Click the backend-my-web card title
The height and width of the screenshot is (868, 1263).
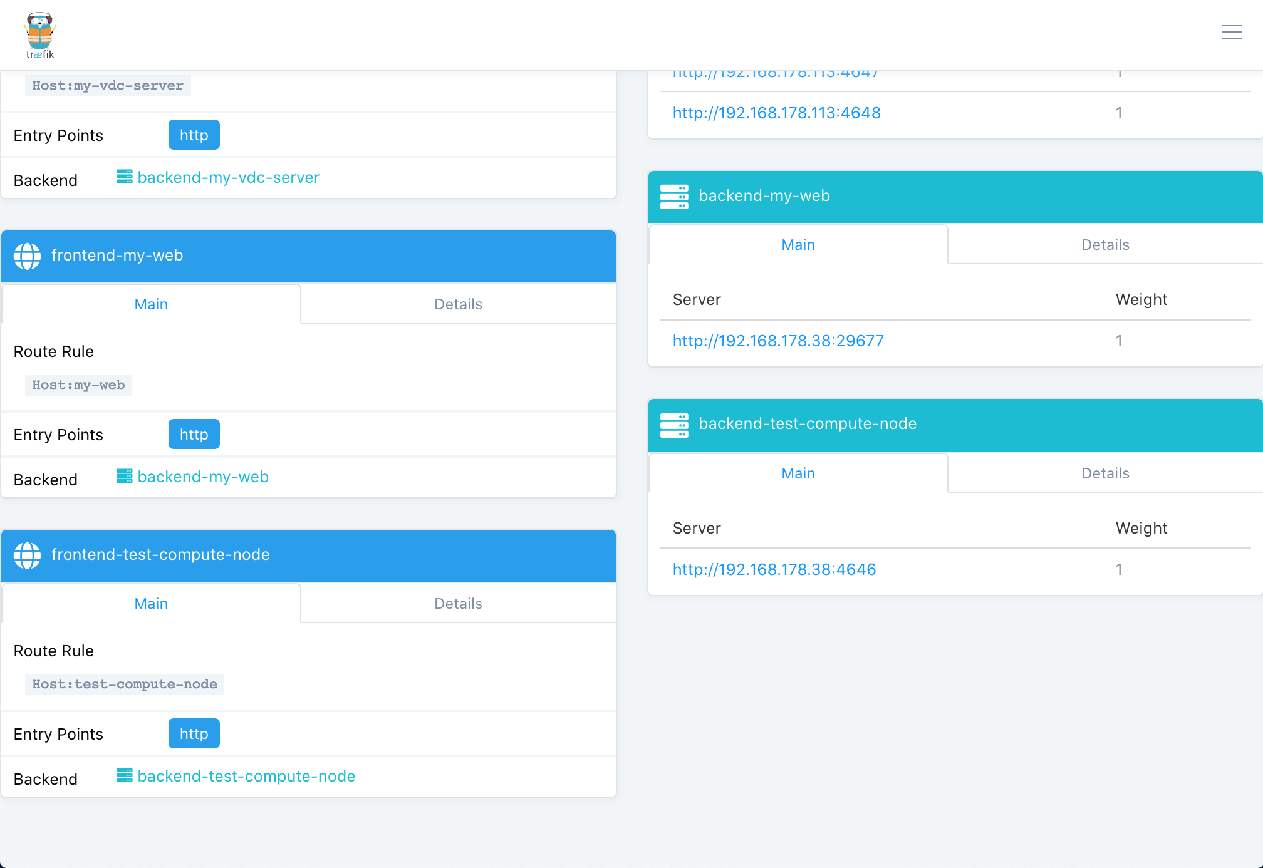tap(764, 196)
